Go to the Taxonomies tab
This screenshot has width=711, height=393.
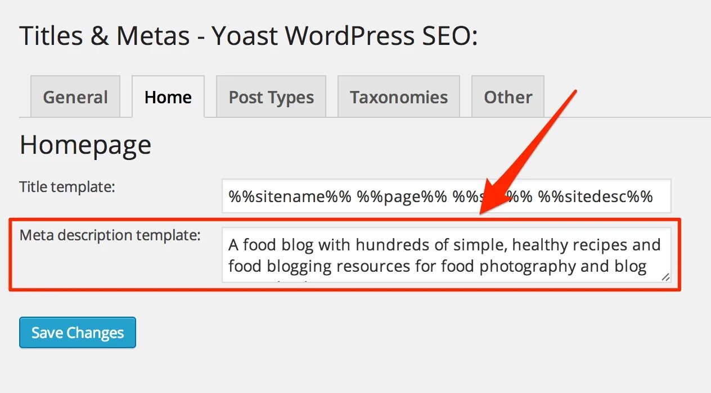point(399,97)
